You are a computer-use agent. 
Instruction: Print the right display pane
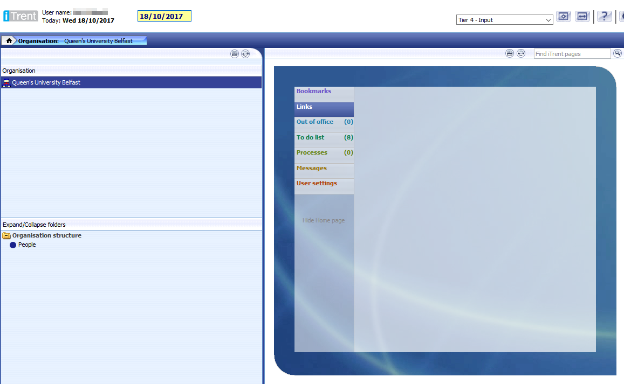click(x=510, y=53)
